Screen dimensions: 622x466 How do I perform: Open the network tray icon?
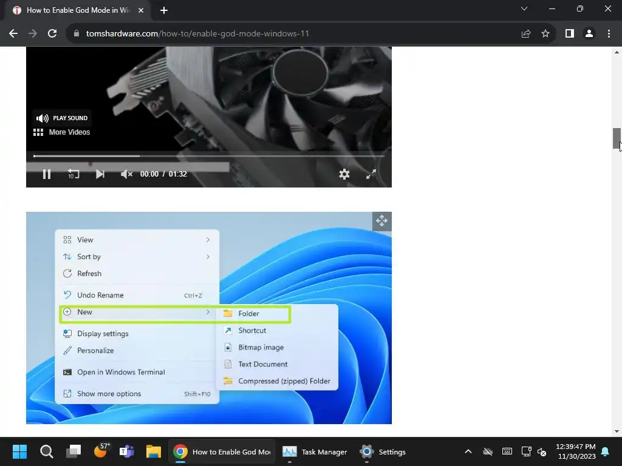tap(527, 451)
